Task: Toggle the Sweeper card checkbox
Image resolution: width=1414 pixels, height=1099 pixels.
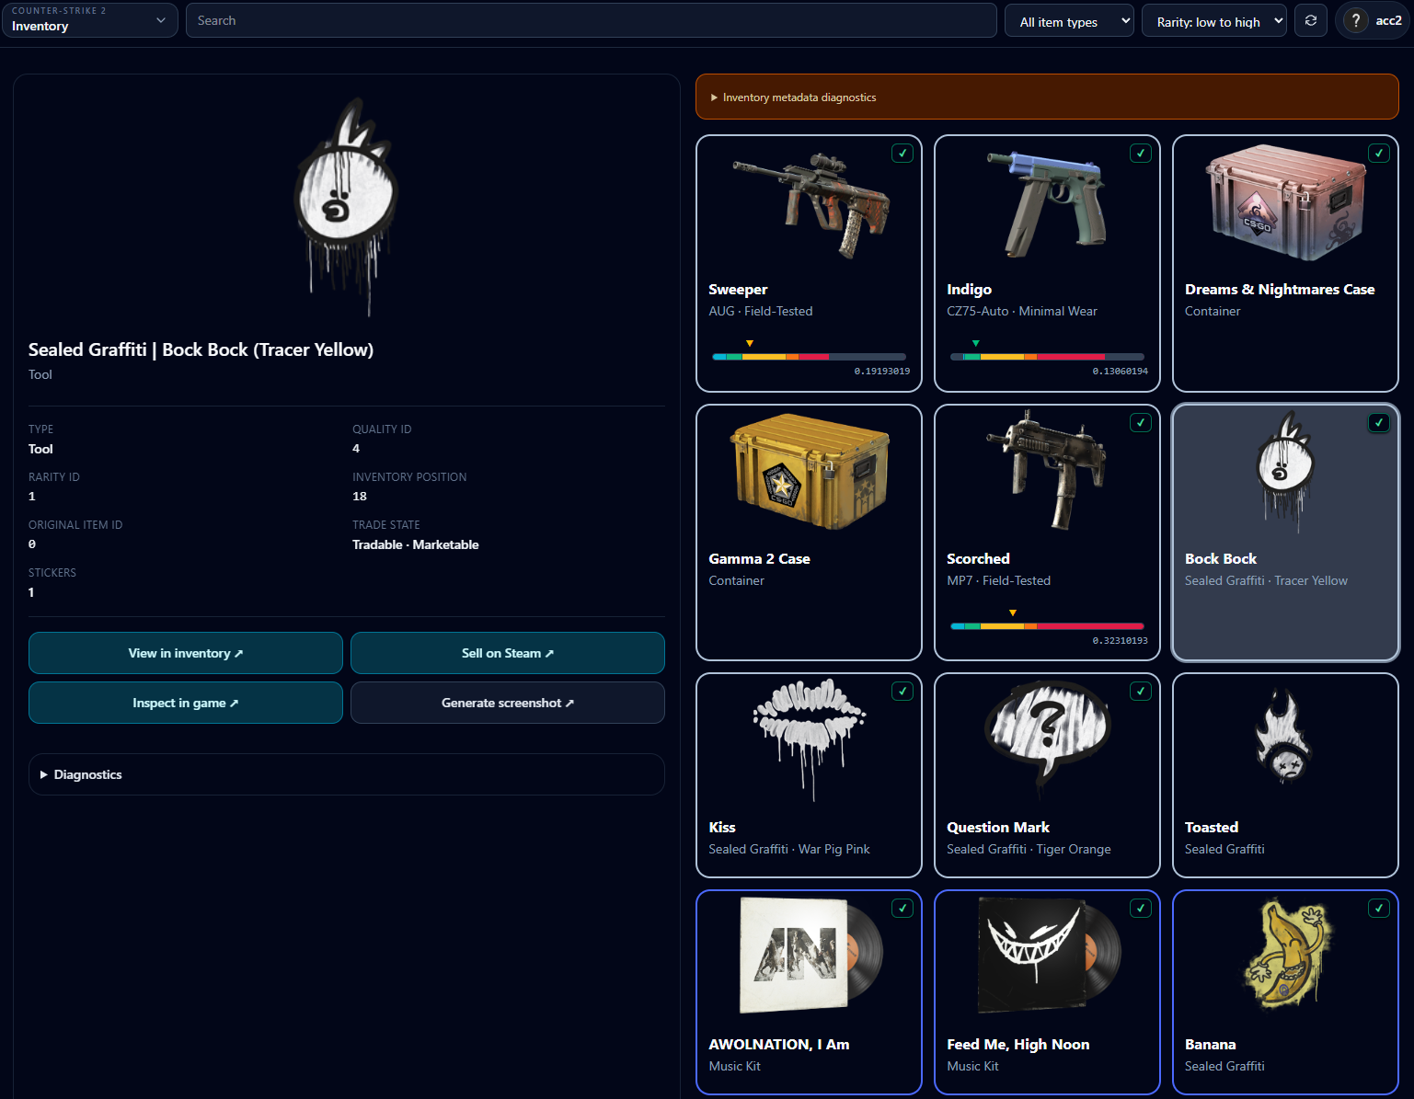Action: [902, 154]
